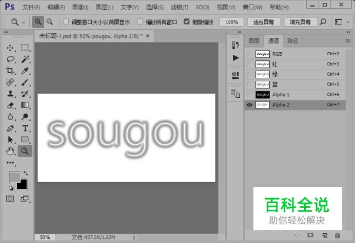The image size is (355, 243).
Task: Expand the icon panel dock double-arrow
Action: click(239, 32)
